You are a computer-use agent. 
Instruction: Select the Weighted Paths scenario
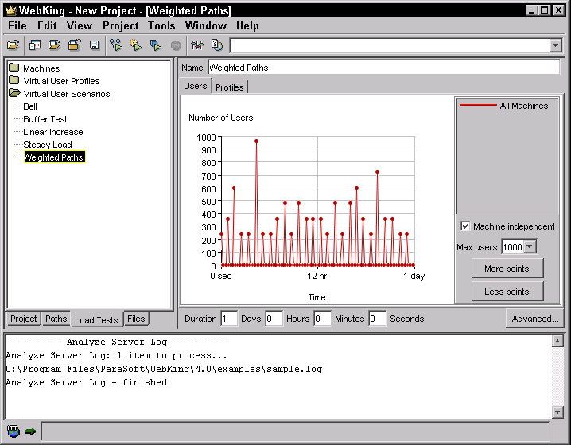(54, 157)
